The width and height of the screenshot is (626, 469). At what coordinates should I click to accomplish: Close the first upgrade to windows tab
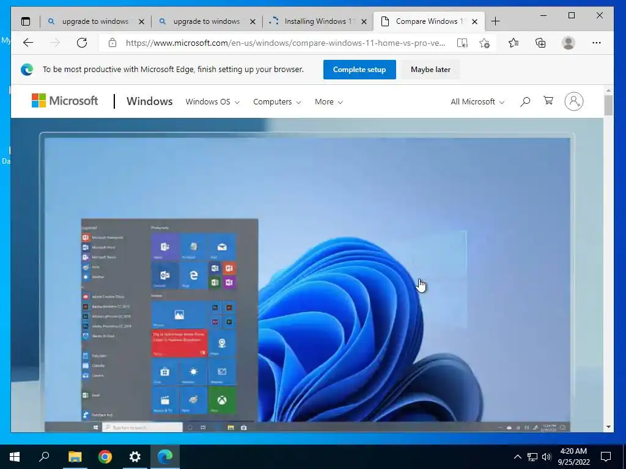pos(141,21)
